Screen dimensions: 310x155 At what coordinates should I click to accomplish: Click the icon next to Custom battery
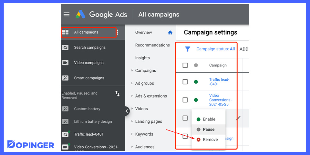click(65, 109)
